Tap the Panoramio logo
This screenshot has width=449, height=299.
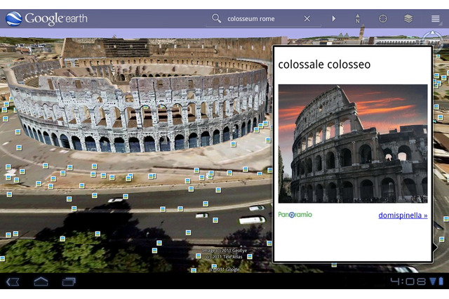(295, 215)
